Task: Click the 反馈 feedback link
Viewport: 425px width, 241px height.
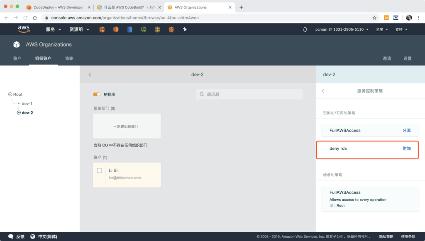Action: [20, 236]
